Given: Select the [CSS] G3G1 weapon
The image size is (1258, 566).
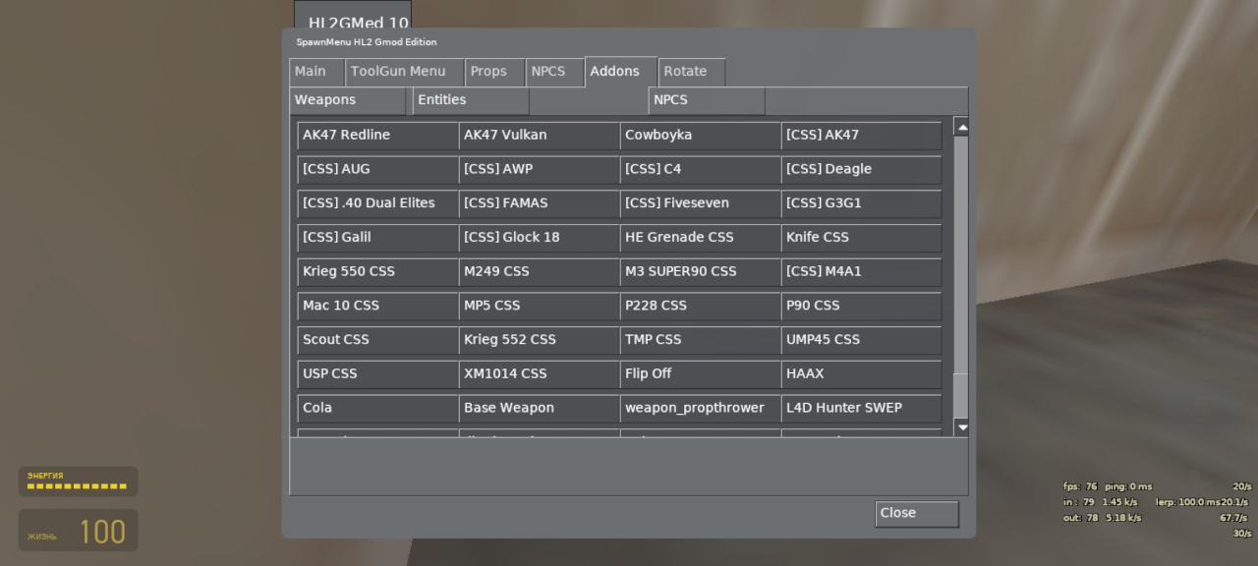Looking at the screenshot, I should [861, 203].
